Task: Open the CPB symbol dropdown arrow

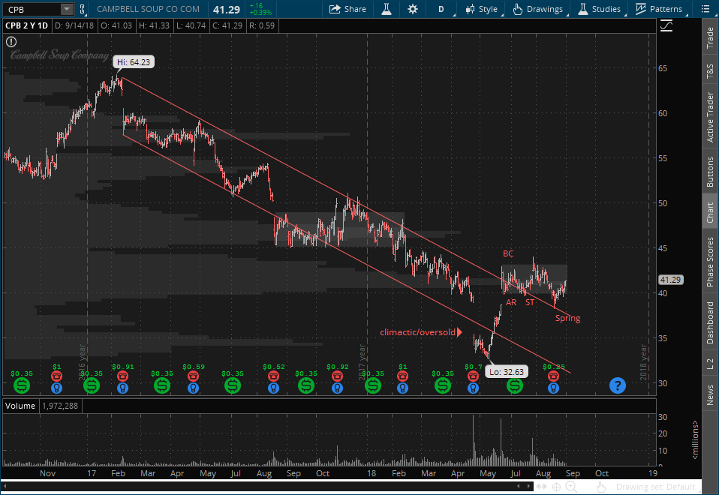Action: coord(67,9)
